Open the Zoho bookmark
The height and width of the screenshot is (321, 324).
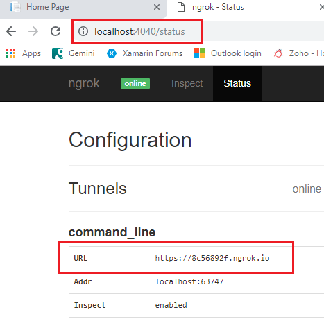[299, 53]
